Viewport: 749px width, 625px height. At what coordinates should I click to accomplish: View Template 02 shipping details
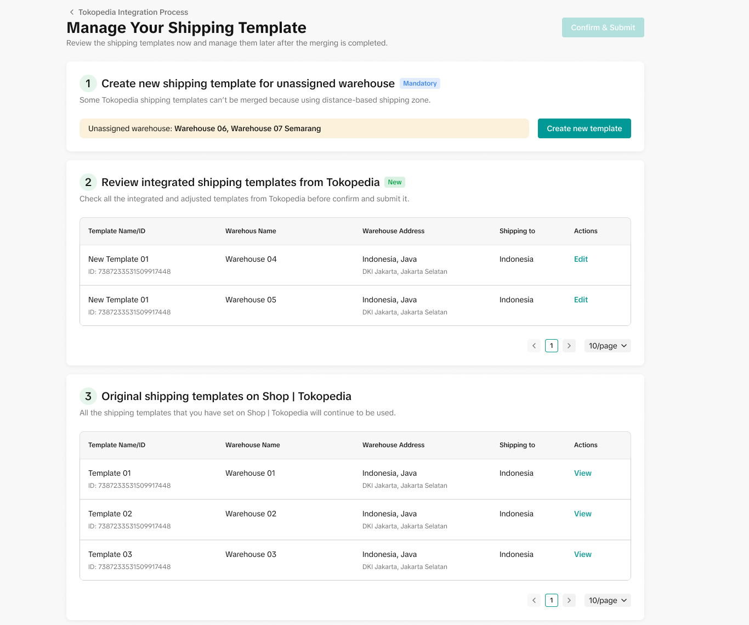[582, 514]
